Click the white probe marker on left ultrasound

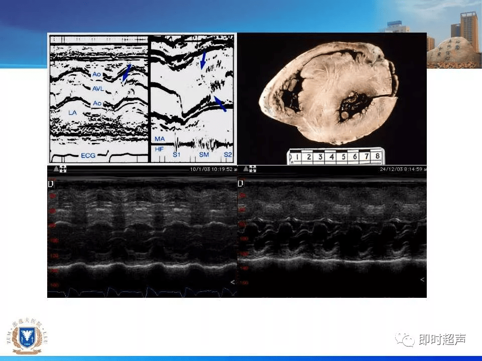click(51, 184)
